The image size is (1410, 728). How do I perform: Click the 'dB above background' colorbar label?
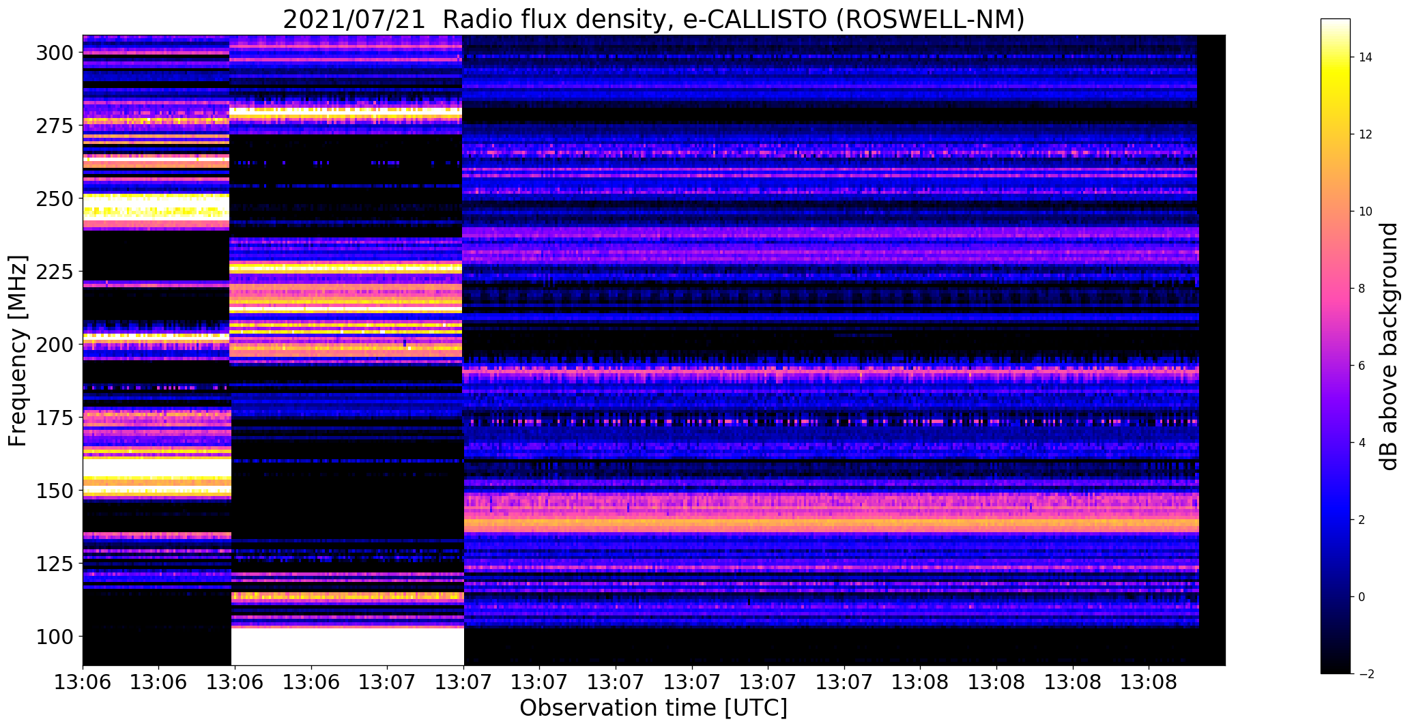pyautogui.click(x=1389, y=346)
